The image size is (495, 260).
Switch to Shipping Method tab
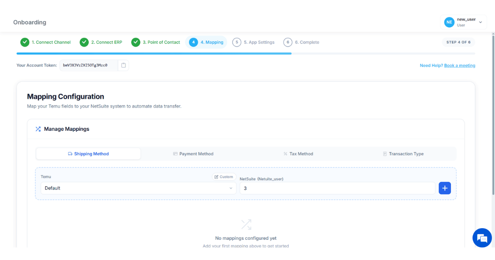tap(88, 154)
